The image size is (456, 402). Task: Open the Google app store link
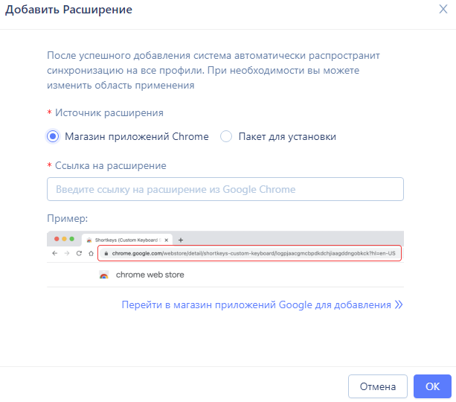pos(256,304)
